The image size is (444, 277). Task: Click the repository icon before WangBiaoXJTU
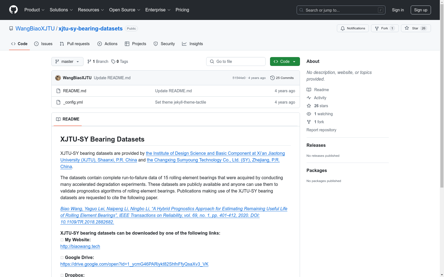point(11,29)
